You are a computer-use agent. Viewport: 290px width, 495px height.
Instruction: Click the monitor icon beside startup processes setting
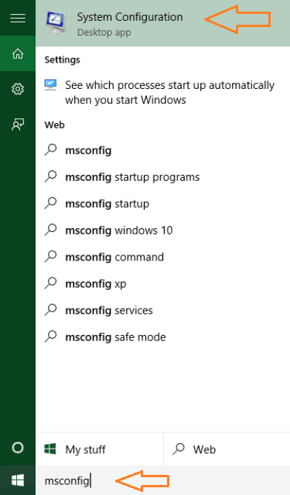coord(50,85)
